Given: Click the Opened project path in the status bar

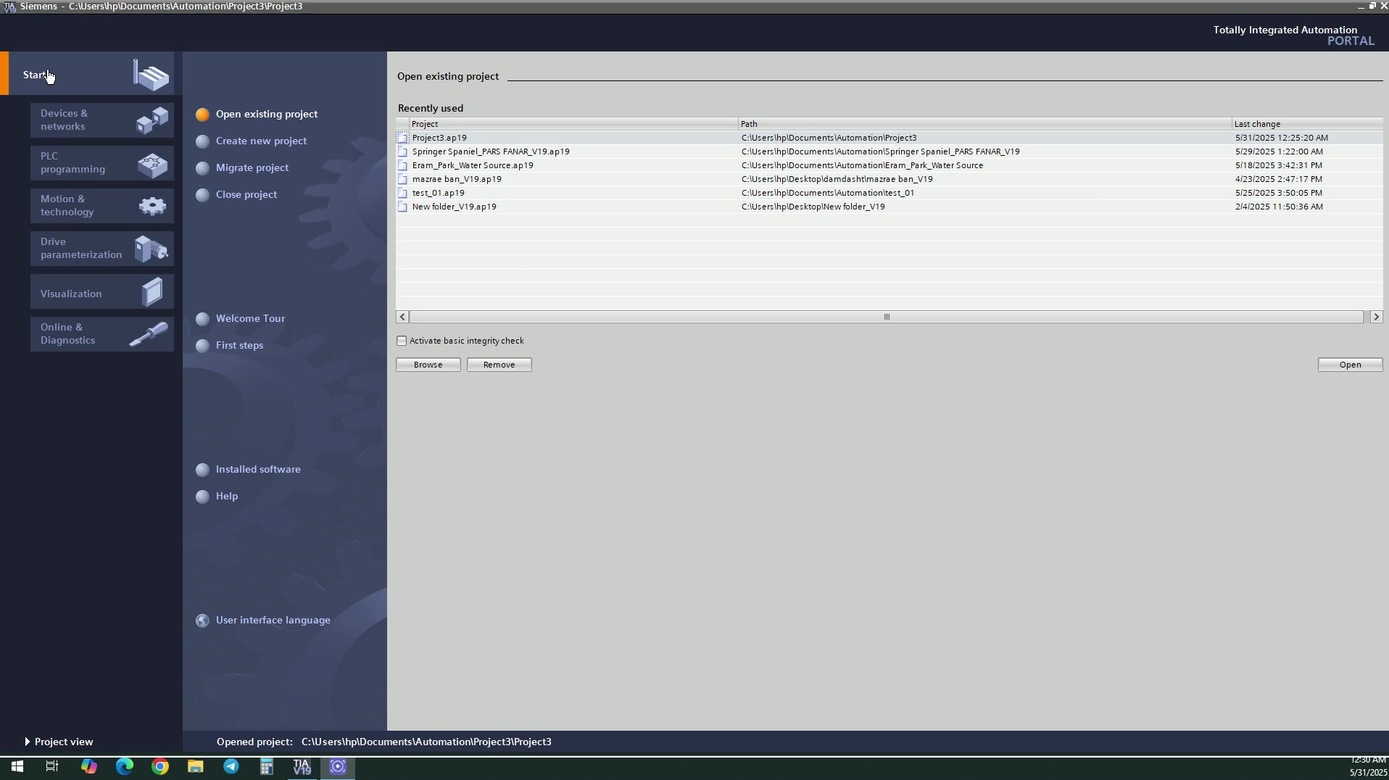Looking at the screenshot, I should tap(426, 742).
